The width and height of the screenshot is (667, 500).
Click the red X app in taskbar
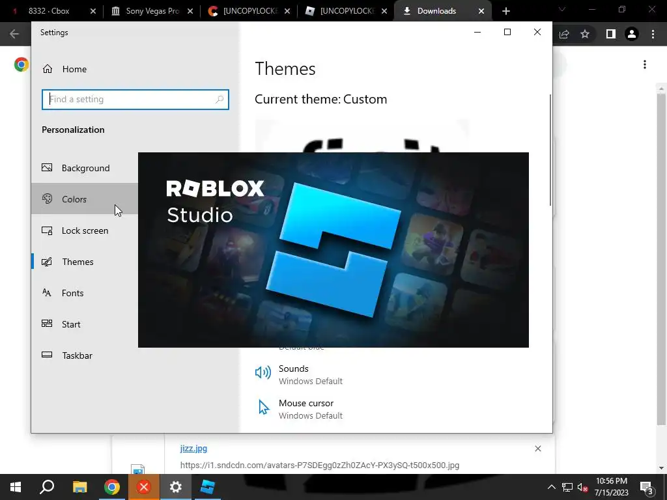[144, 487]
